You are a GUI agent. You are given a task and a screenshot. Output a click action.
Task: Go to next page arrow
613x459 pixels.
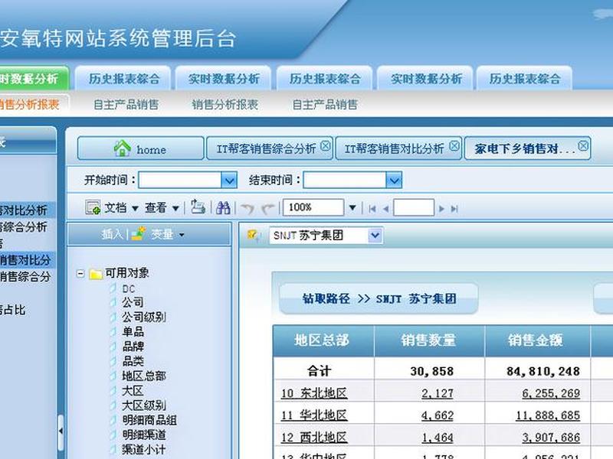[441, 209]
